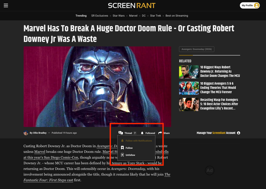Toggle the Followed dropdown button
Screen dimensions: 266x189
tap(148, 133)
